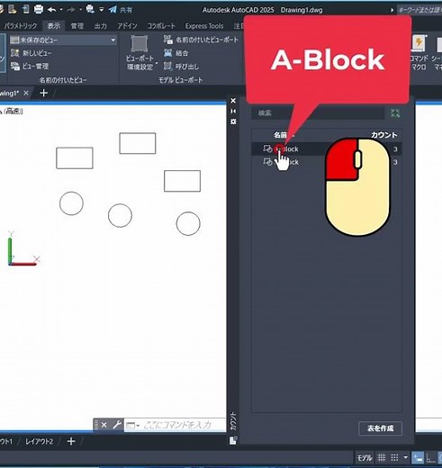Viewport: 442px width, 468px height.
Task: Click the Plot printer icon
Action: coord(39,9)
